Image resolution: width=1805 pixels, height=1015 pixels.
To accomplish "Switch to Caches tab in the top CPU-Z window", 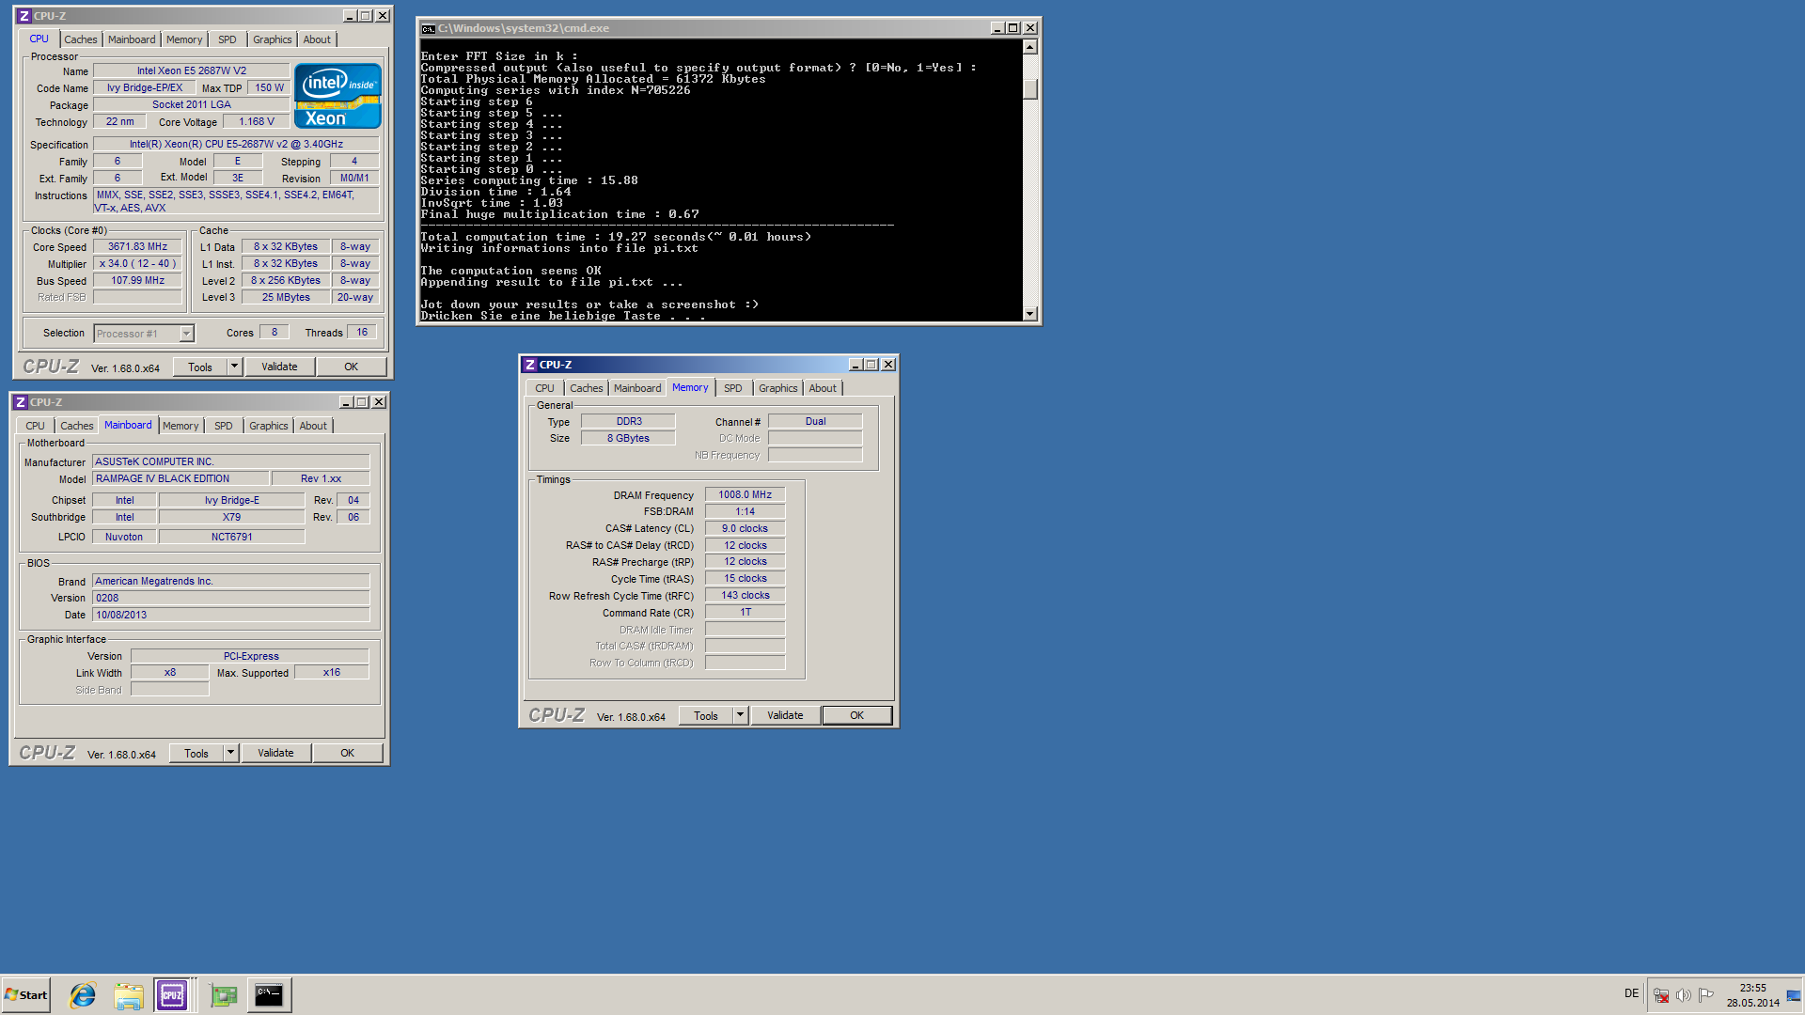I will tap(80, 39).
